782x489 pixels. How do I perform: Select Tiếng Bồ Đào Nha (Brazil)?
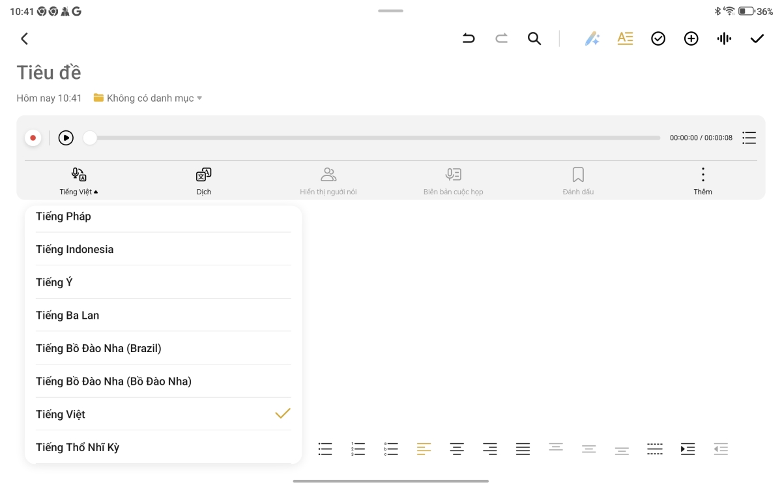(x=163, y=348)
